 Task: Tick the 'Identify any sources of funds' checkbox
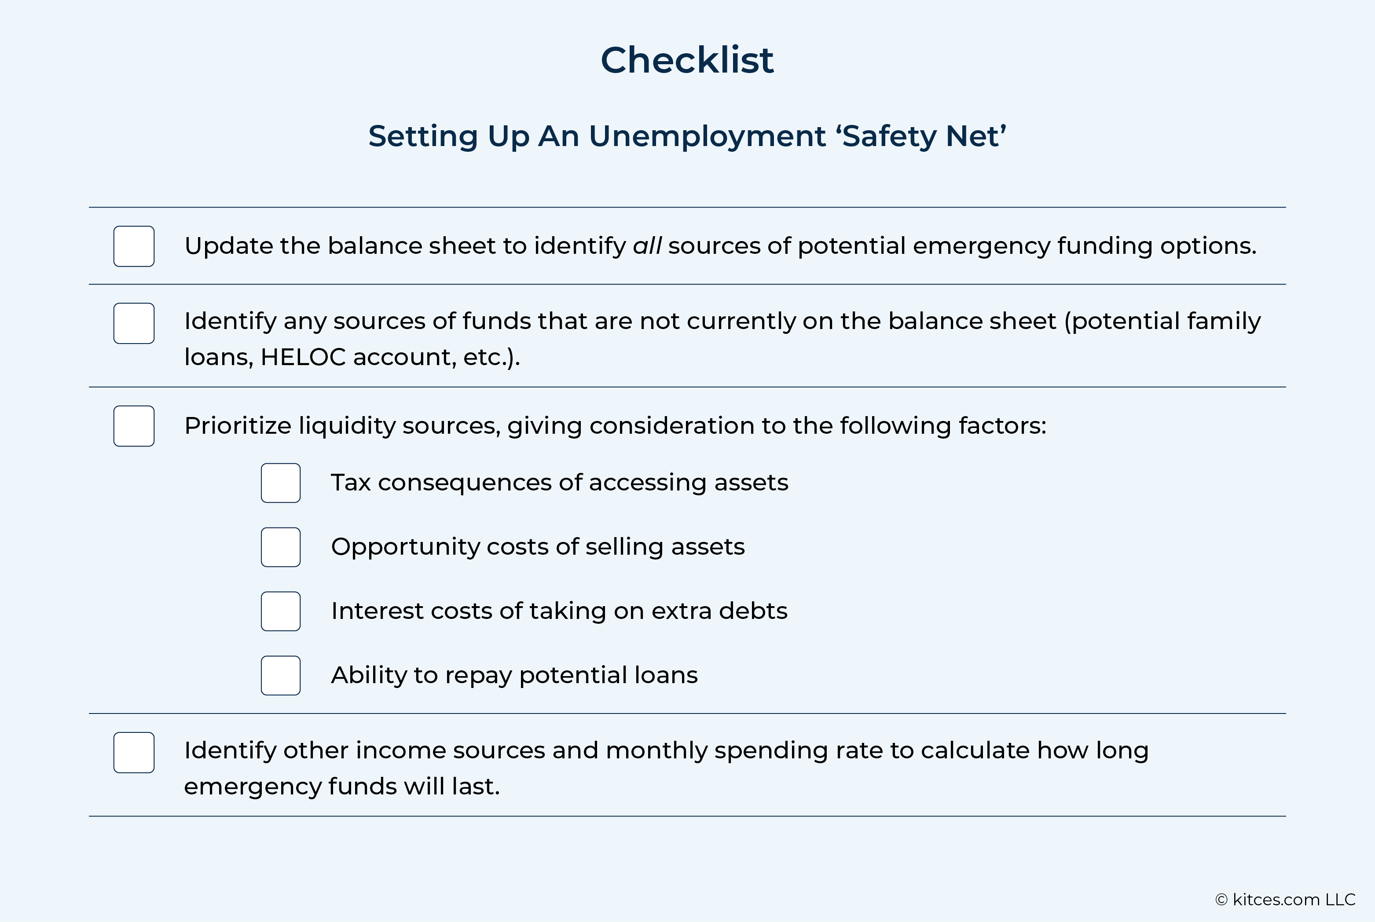pyautogui.click(x=134, y=323)
